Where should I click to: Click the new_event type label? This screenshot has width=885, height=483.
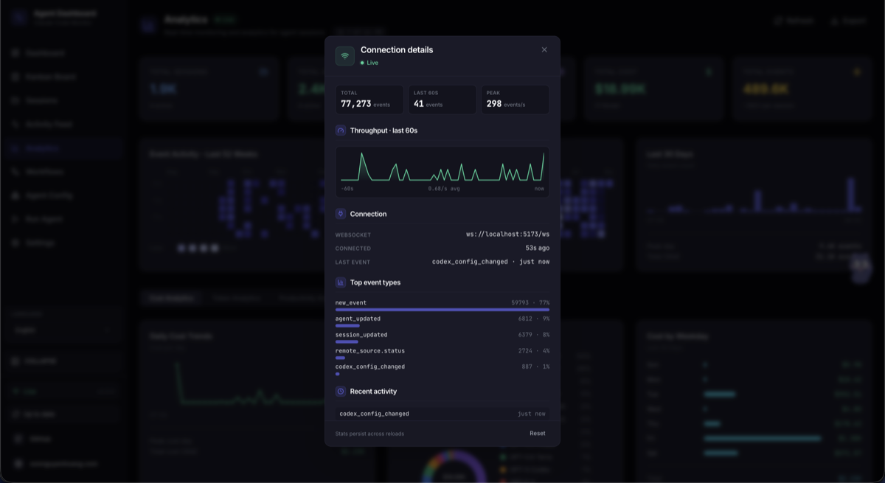(351, 303)
